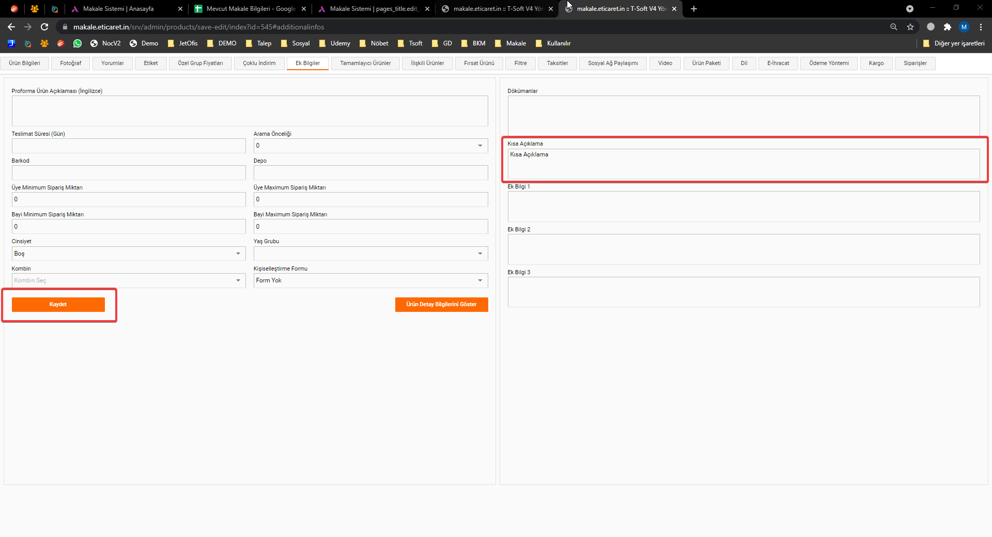This screenshot has height=537, width=992.
Task: Click the Ek Bilgi 1 text area
Action: [x=743, y=207]
